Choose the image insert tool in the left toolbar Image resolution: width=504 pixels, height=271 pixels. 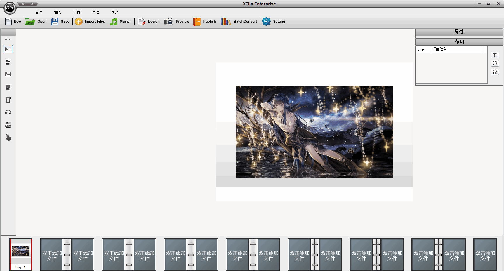[8, 74]
